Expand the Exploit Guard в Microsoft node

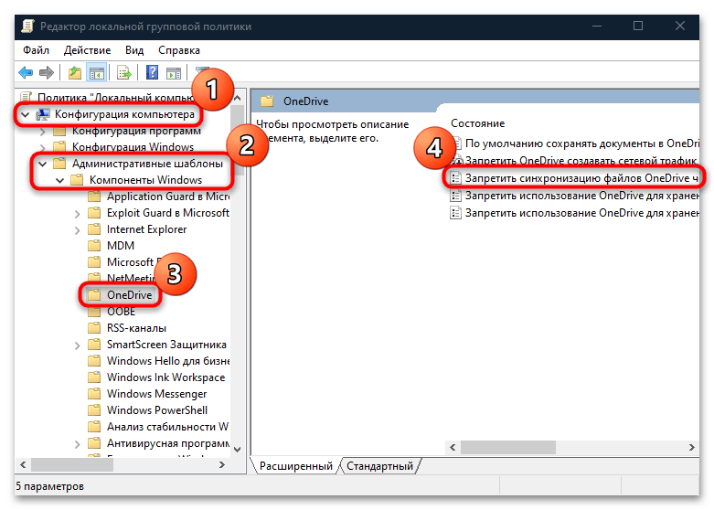(78, 214)
